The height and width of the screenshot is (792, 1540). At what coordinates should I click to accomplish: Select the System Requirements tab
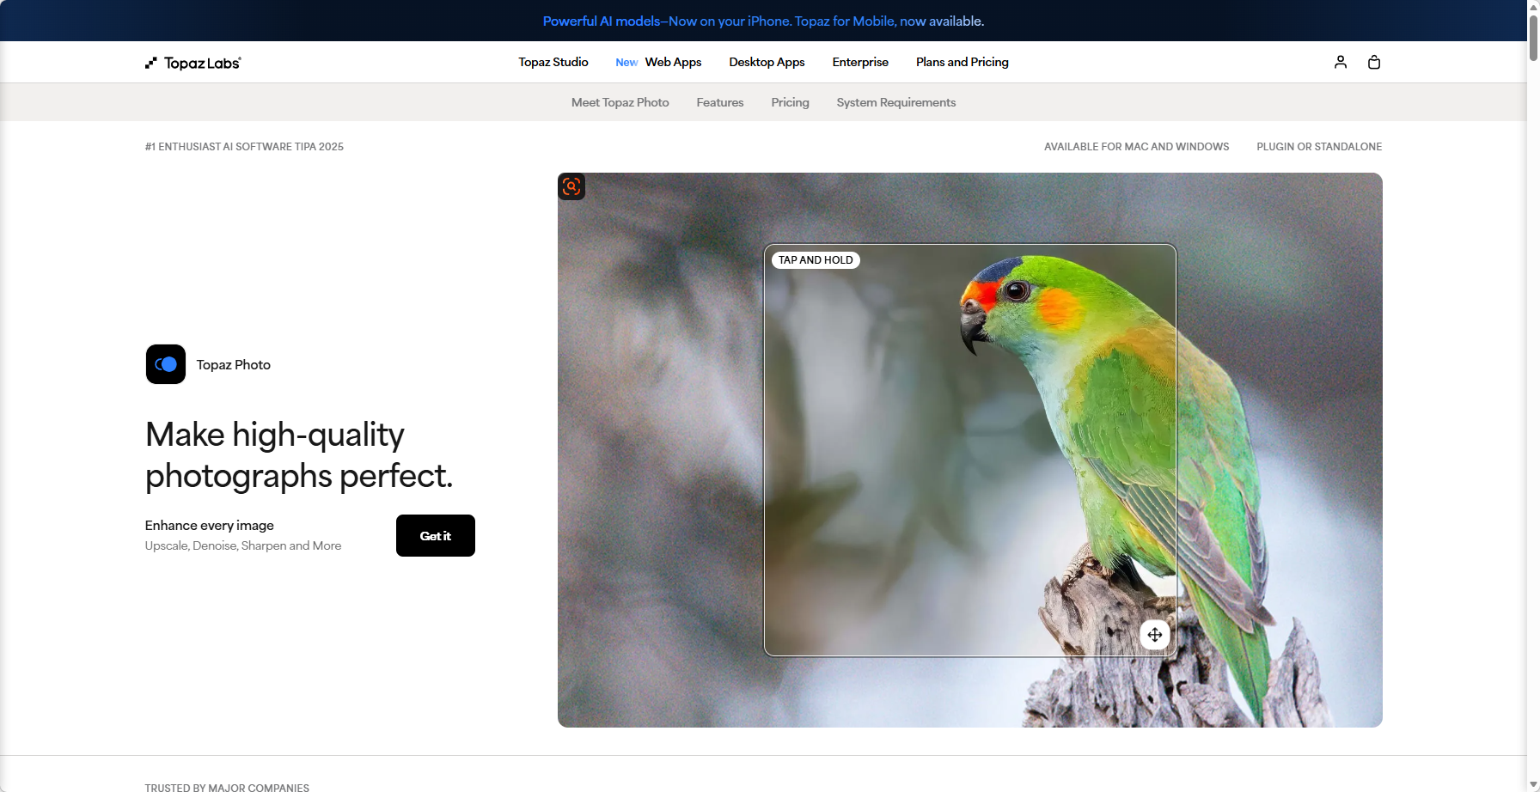(896, 102)
